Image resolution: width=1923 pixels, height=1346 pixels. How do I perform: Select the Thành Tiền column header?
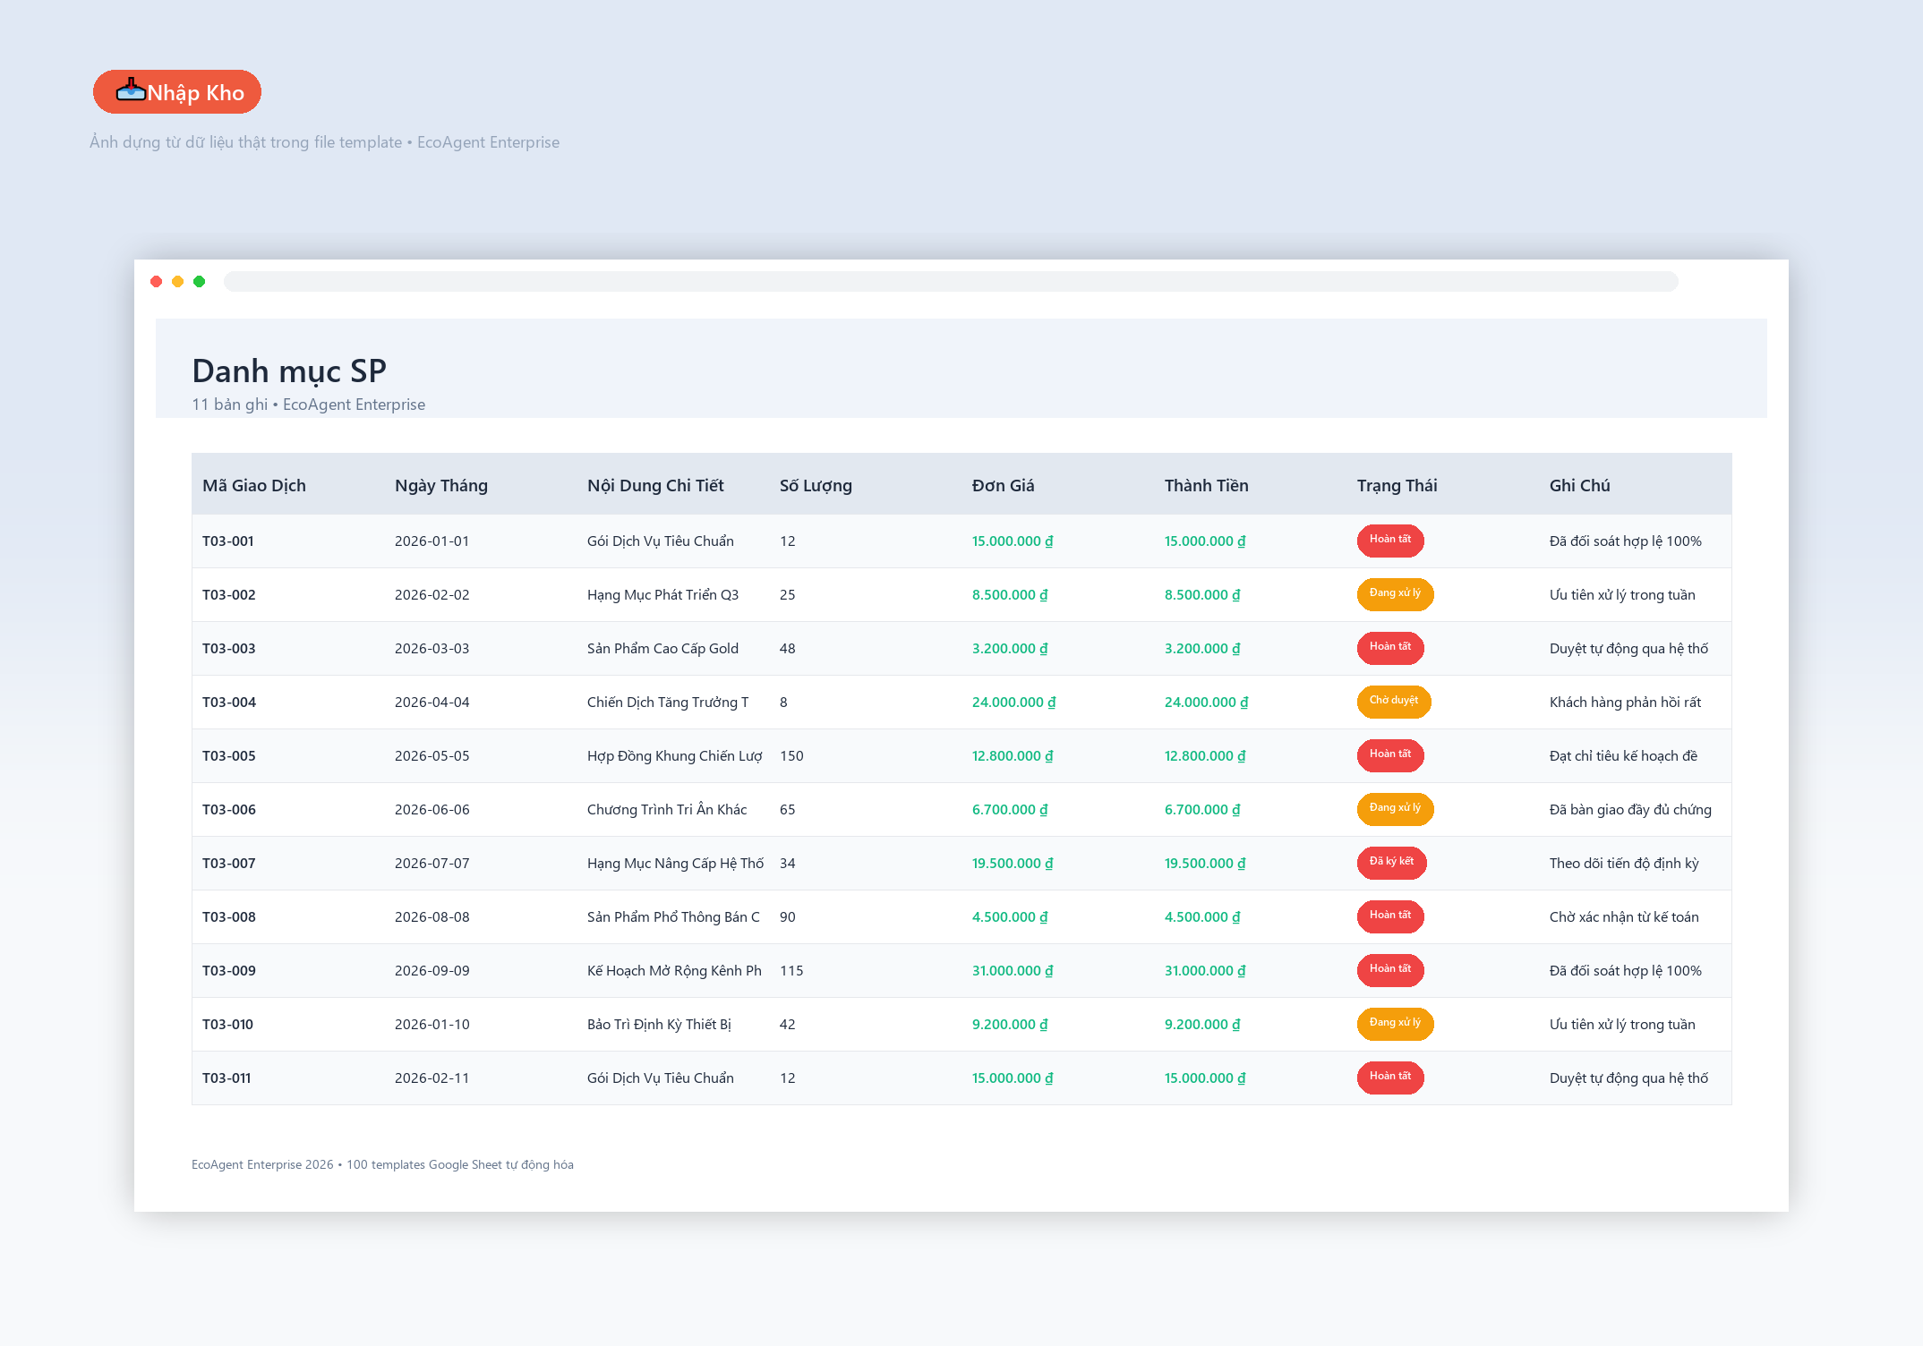coord(1207,485)
